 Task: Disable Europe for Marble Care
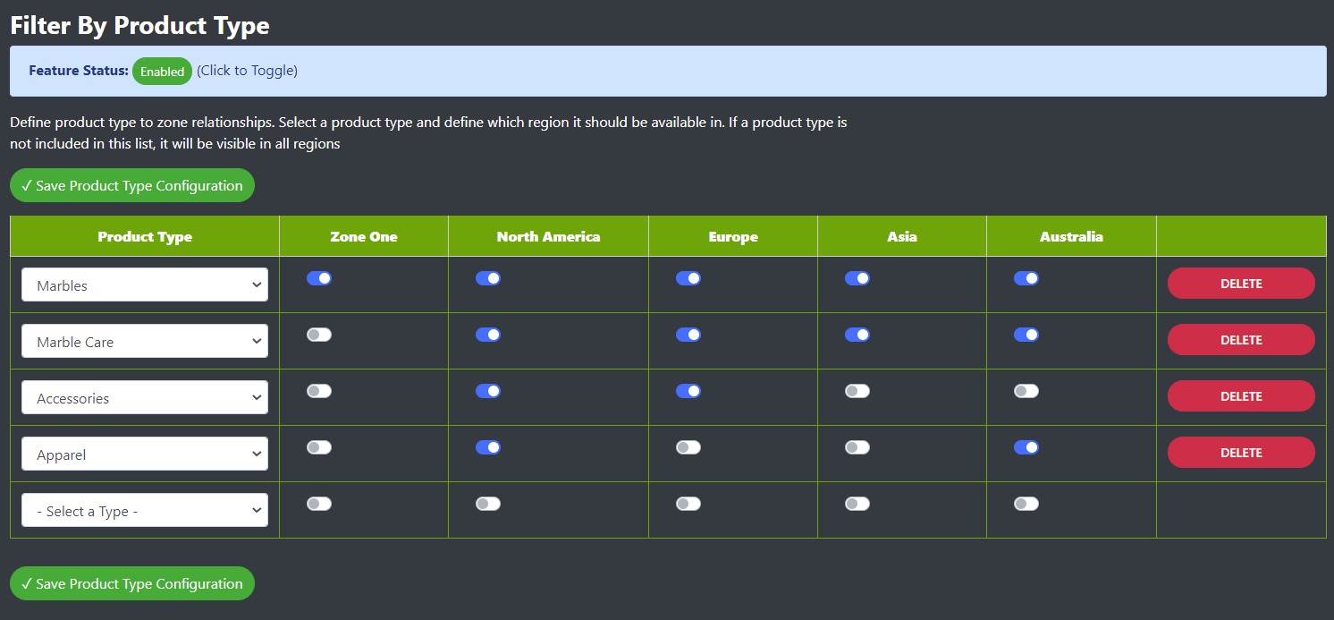coord(688,335)
